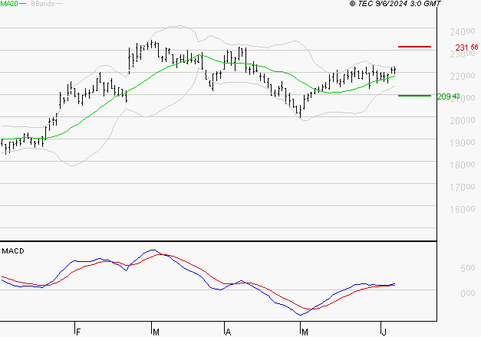
Task: Click the first M (March) month marker
Action: pyautogui.click(x=156, y=332)
